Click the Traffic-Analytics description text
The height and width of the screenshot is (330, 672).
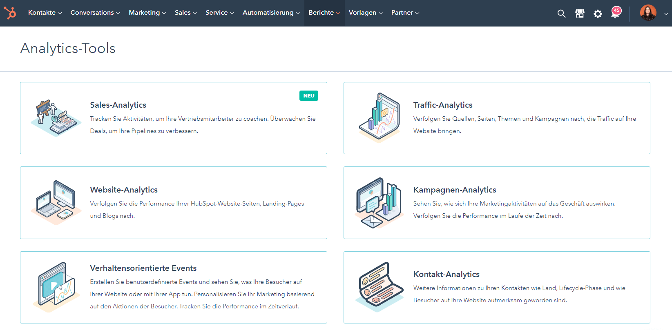click(525, 125)
